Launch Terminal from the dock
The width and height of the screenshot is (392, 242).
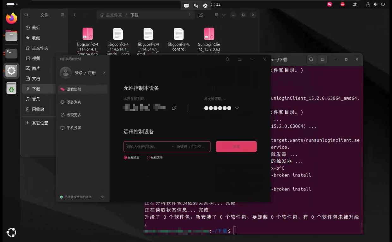[x=11, y=53]
